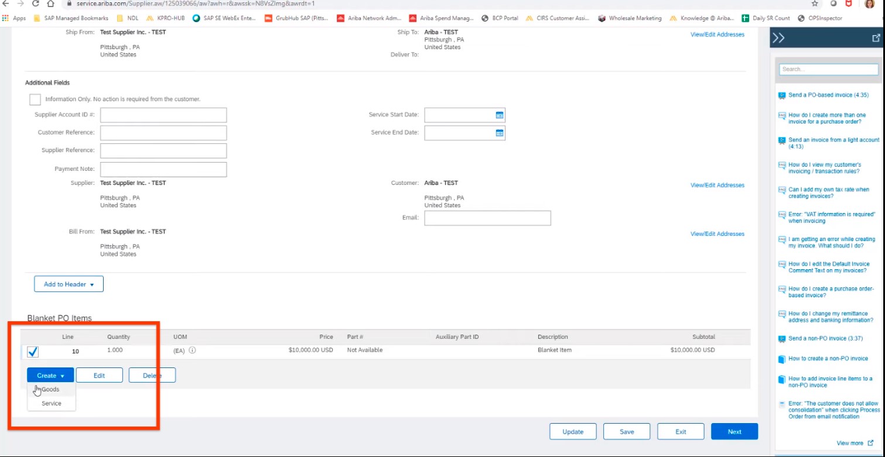Click View/Edit Addresses link beside Ship To
The height and width of the screenshot is (457, 885).
point(717,35)
